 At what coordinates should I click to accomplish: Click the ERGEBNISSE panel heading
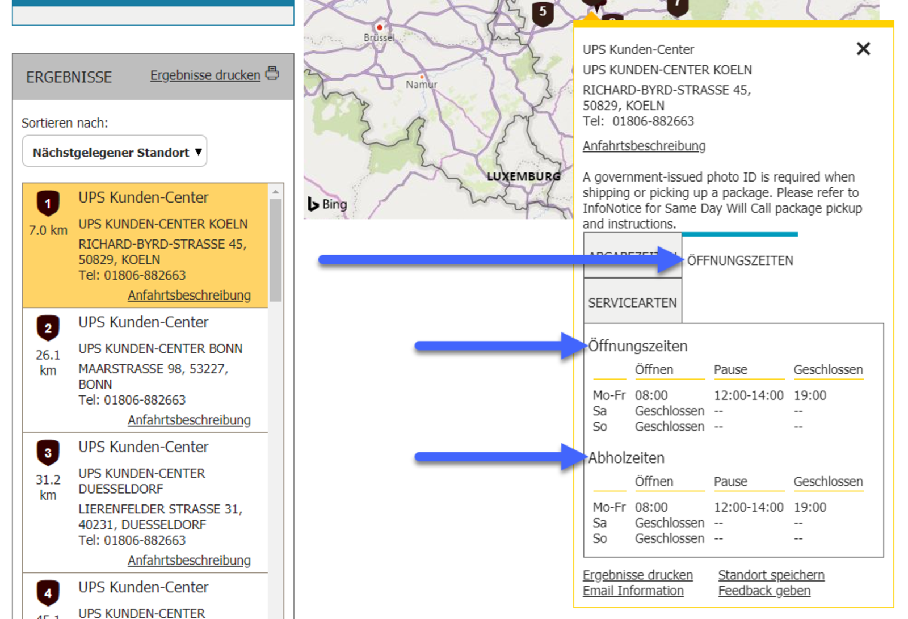(x=69, y=77)
